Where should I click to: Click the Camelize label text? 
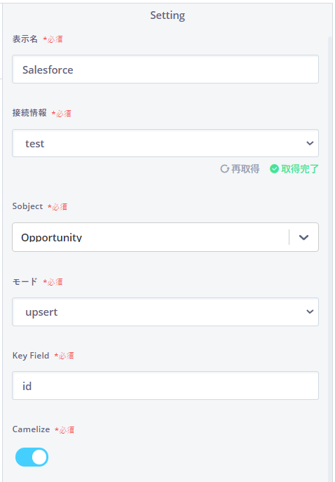31,429
